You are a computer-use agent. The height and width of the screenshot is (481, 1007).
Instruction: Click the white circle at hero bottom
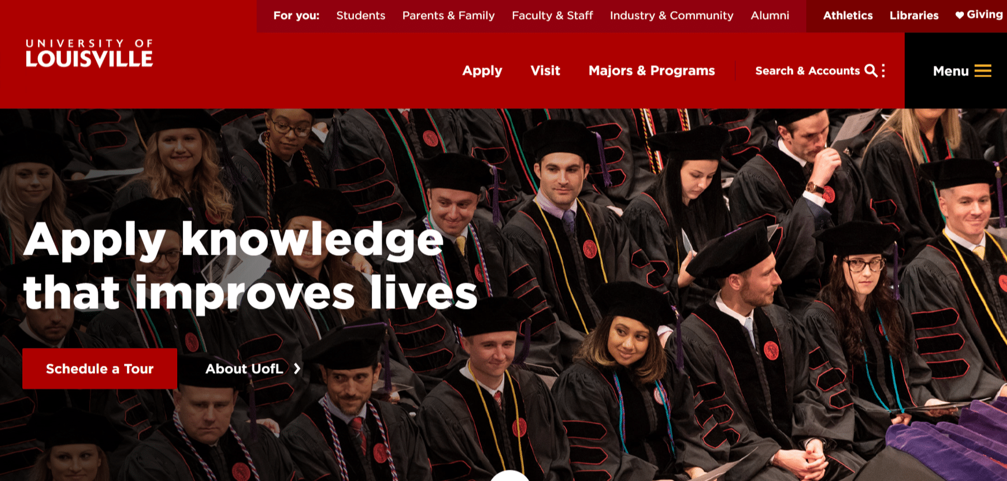(x=509, y=476)
